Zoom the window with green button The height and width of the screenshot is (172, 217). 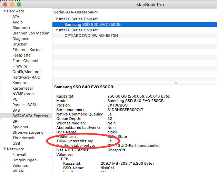19,4
